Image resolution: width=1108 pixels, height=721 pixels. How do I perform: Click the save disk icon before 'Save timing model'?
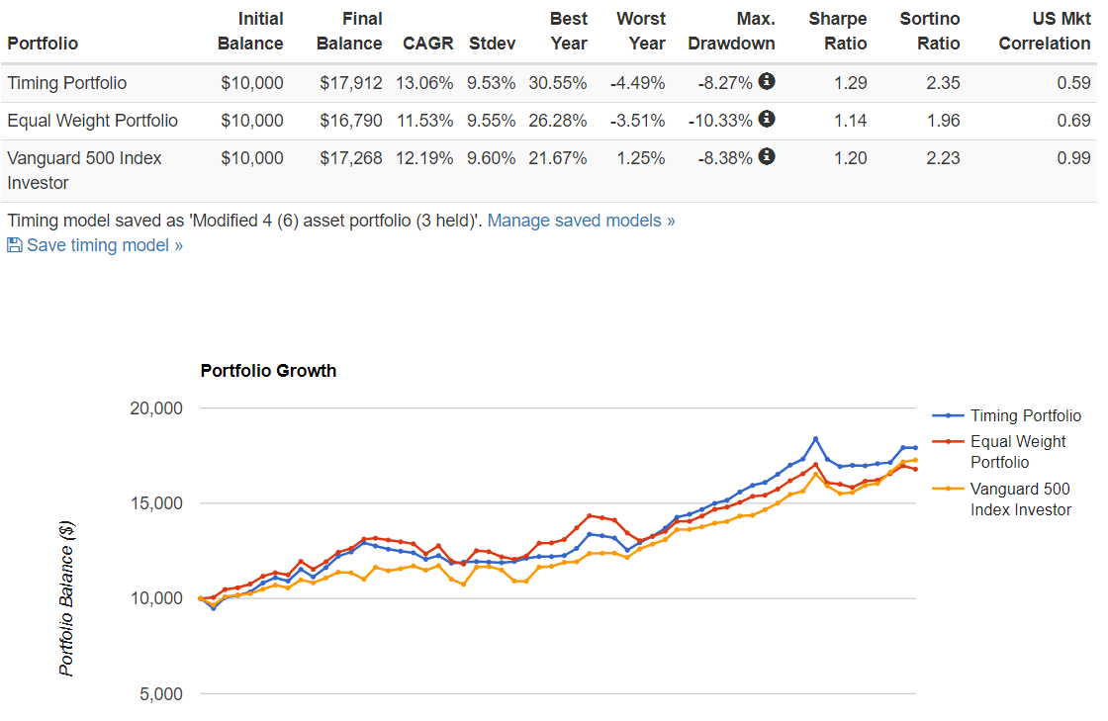click(x=14, y=244)
